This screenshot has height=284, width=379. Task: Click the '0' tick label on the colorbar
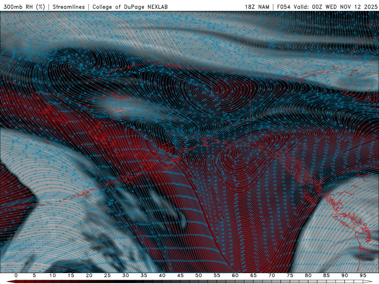click(x=16, y=275)
